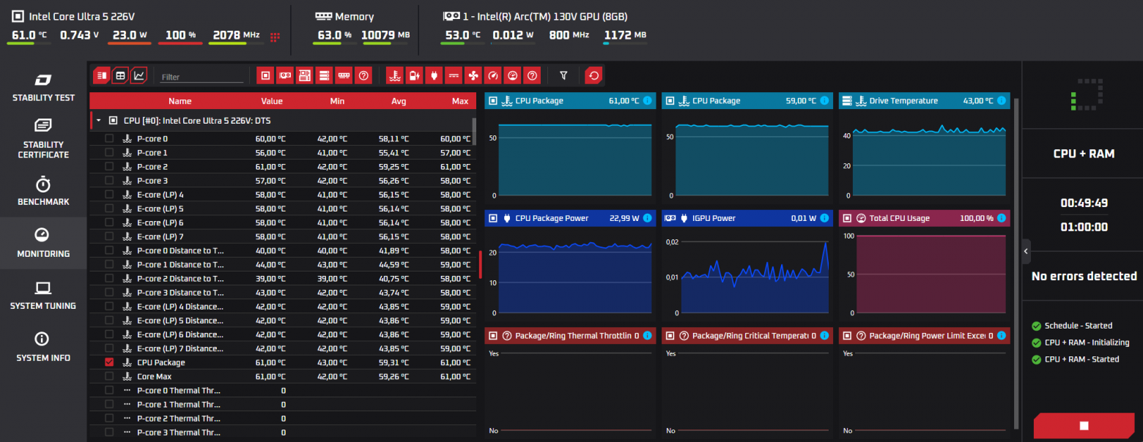The image size is (1143, 442).
Task: Switch to table-only view
Action: pos(120,75)
